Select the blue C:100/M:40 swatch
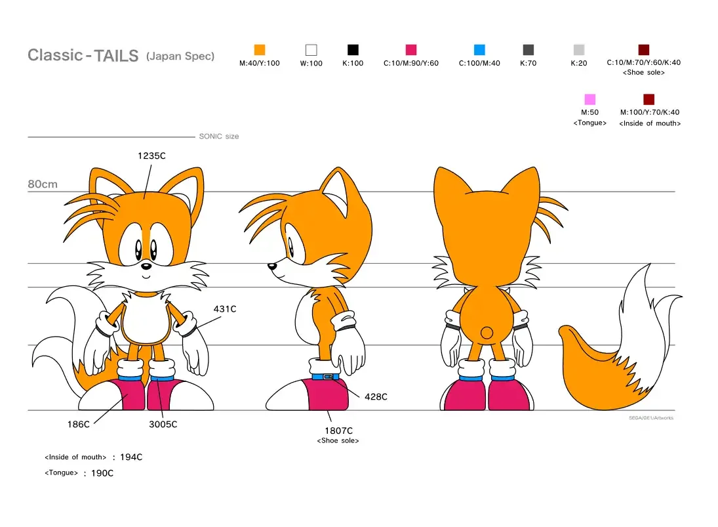 tap(479, 50)
